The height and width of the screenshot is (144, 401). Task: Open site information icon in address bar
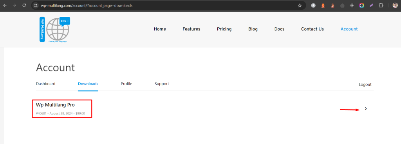[x=36, y=5]
